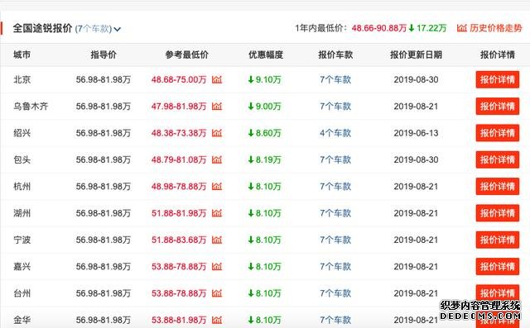Click 报价详情 button for 绍兴

point(497,133)
